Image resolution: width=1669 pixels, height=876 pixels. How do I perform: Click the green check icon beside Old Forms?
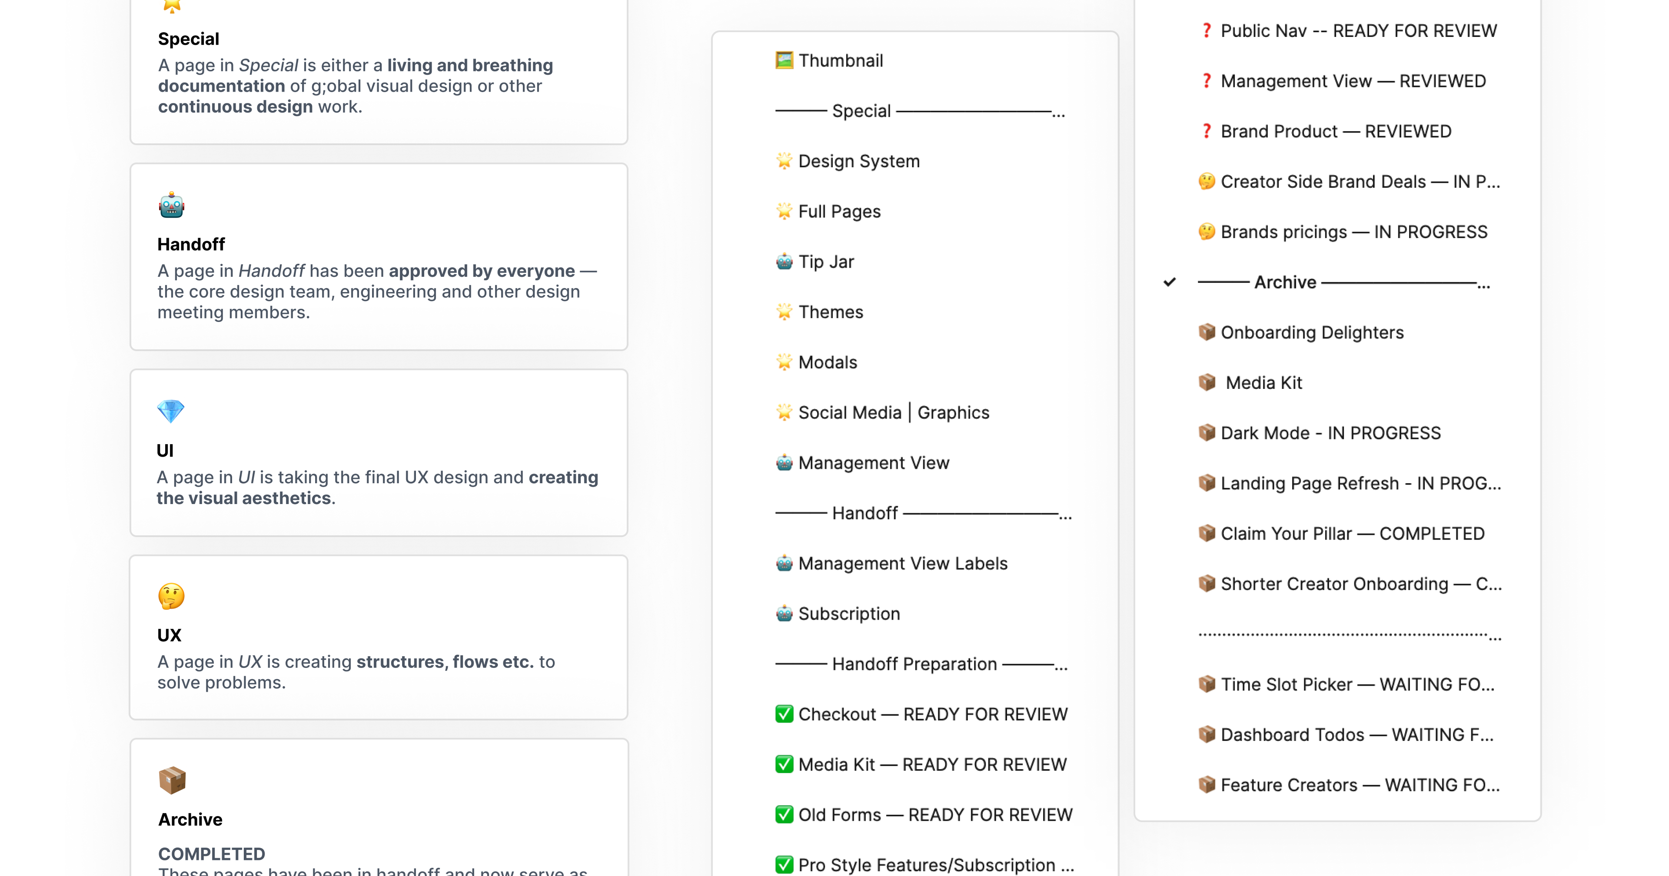[784, 814]
